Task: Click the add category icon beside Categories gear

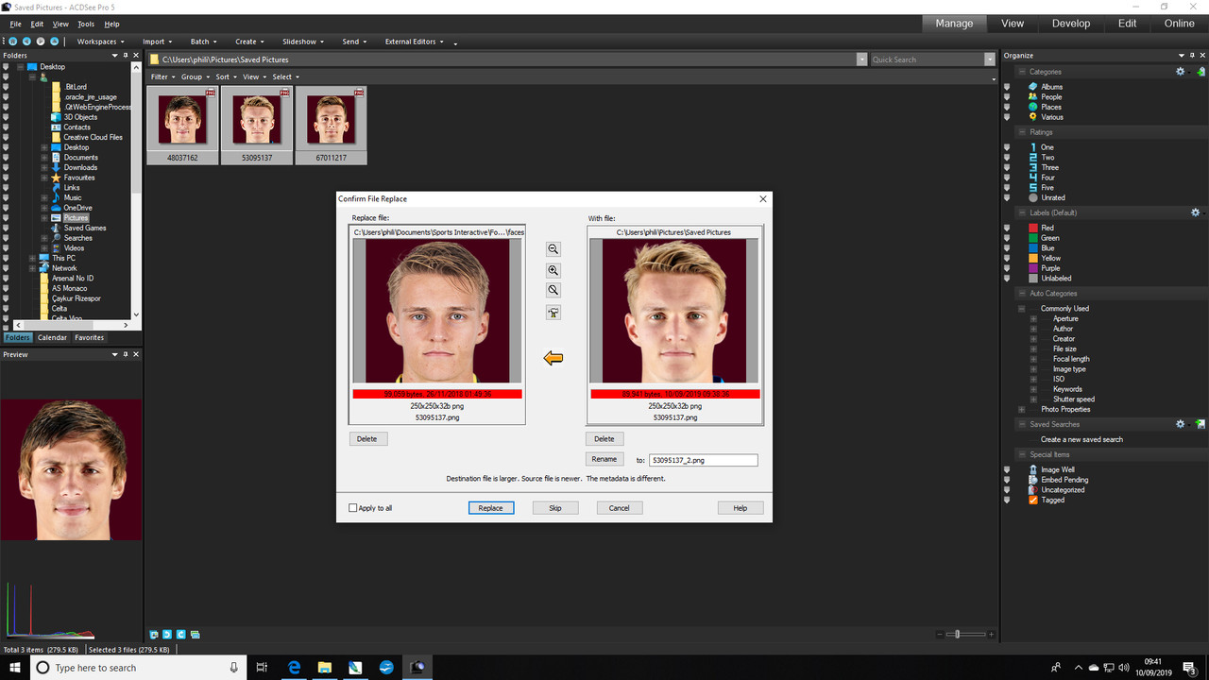Action: (x=1200, y=72)
